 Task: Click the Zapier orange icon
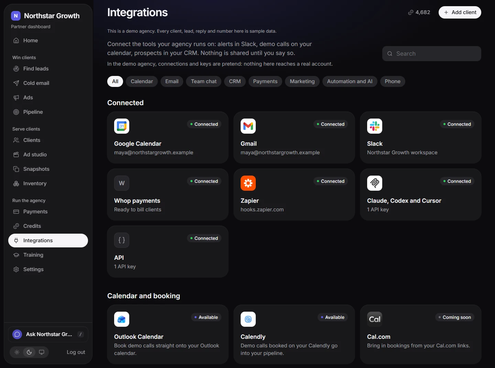[248, 183]
